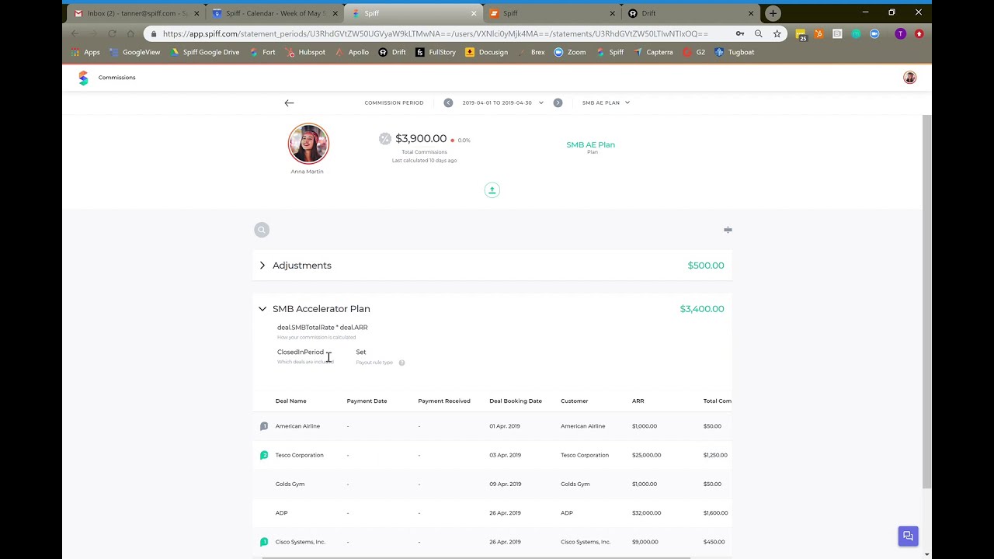This screenshot has width=994, height=559.
Task: Open the Hubspot bookmark
Action: pyautogui.click(x=305, y=52)
